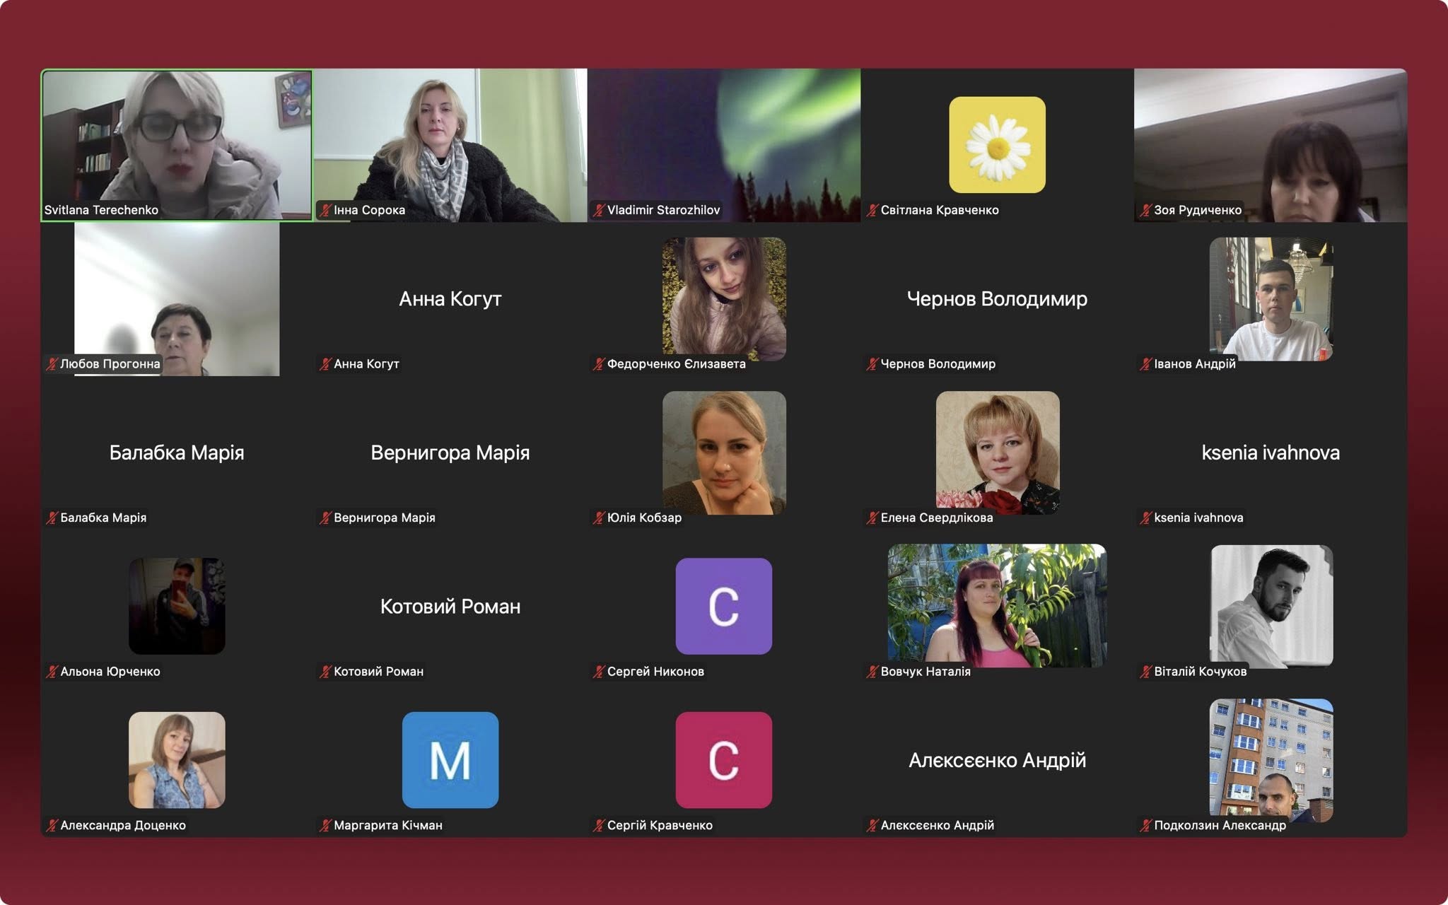Click muted mic icon next to Vladimir Starozhilov
1448x905 pixels.
coord(599,210)
